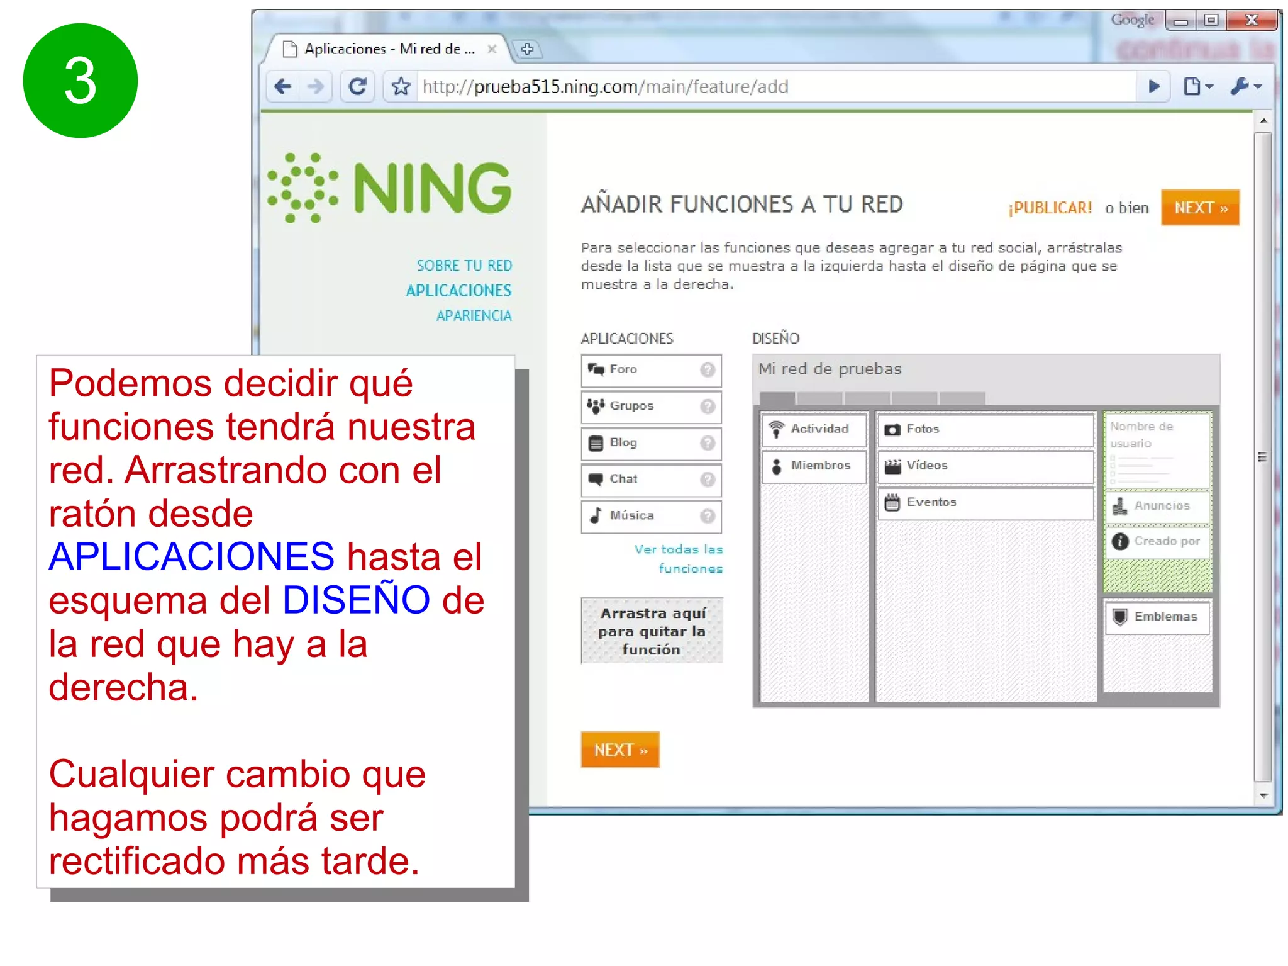
Task: Select the Grupos application item
Action: coord(651,407)
